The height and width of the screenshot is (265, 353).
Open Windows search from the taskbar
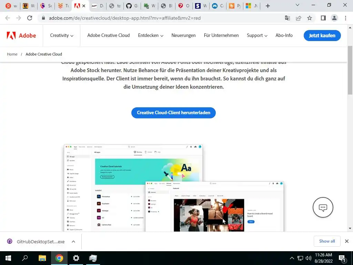coord(25,258)
